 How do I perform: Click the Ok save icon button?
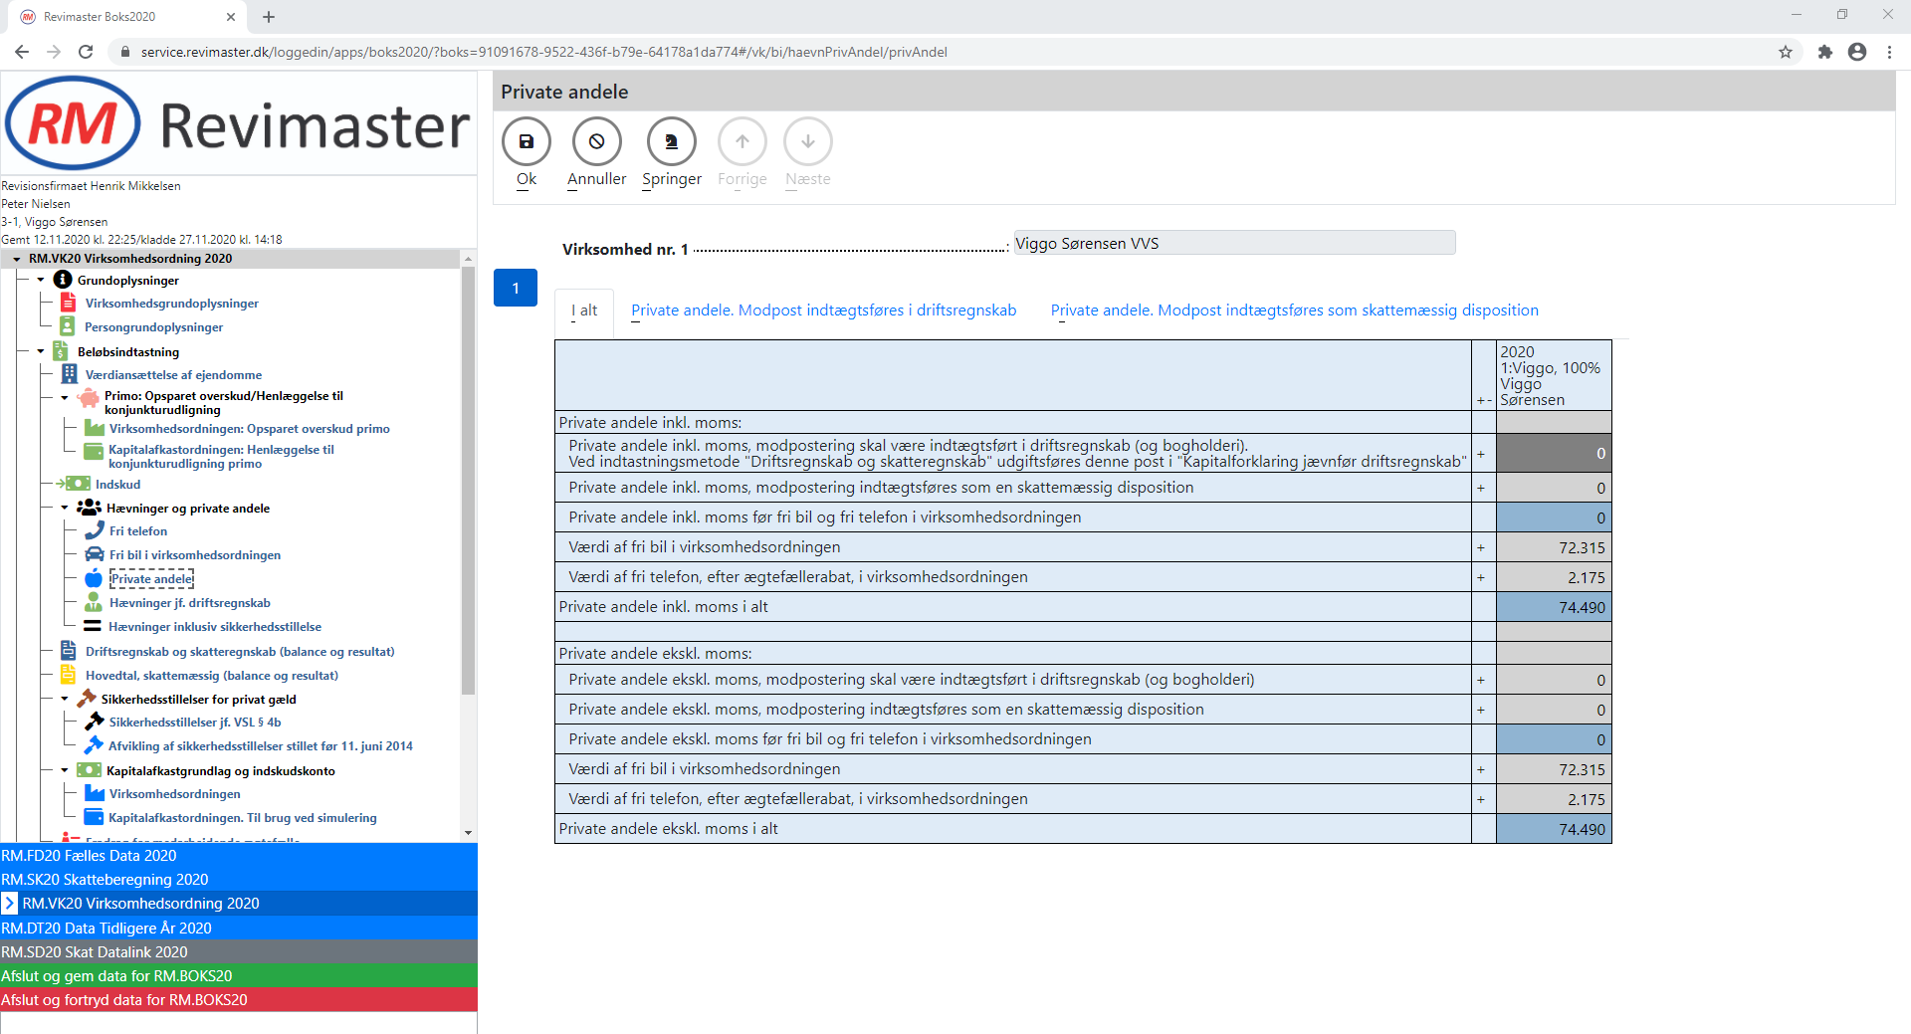(527, 142)
